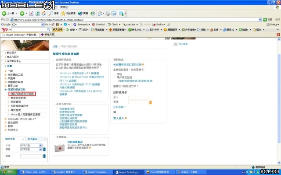The height and width of the screenshot is (175, 281).
Task: Click the 登入 username input field
Action: pyautogui.click(x=138, y=98)
